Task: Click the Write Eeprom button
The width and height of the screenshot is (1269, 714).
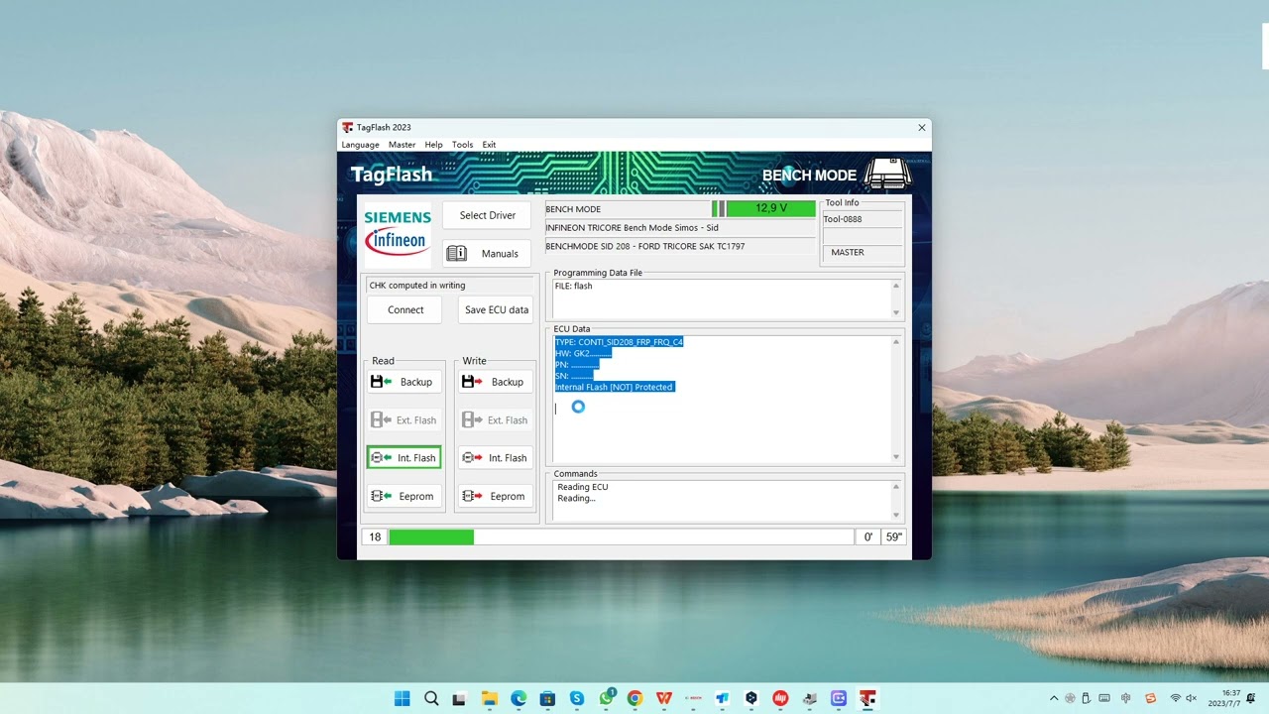Action: [494, 496]
